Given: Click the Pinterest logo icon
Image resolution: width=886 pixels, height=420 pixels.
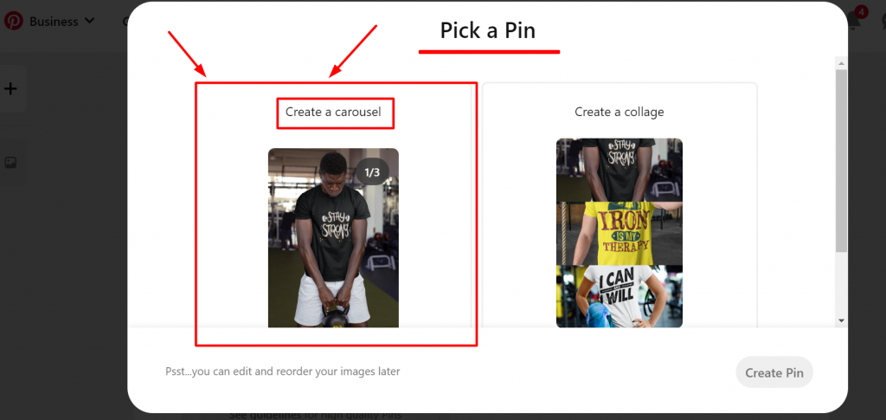Looking at the screenshot, I should (14, 21).
